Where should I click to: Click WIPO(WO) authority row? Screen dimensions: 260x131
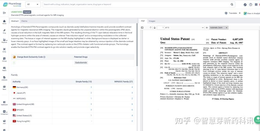[x=73, y=98]
